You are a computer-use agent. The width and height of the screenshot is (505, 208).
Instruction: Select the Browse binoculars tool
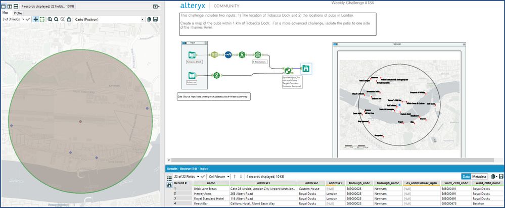[306, 69]
